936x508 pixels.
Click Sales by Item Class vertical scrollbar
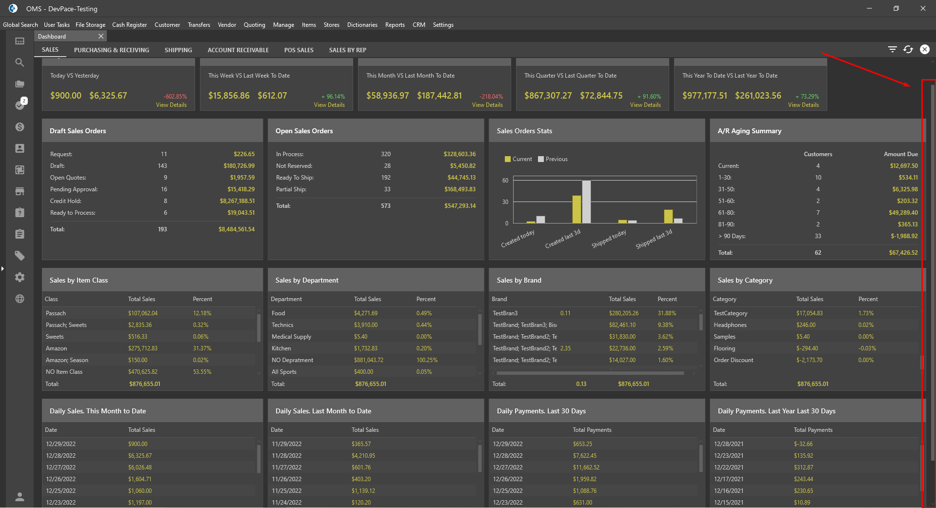click(x=259, y=328)
